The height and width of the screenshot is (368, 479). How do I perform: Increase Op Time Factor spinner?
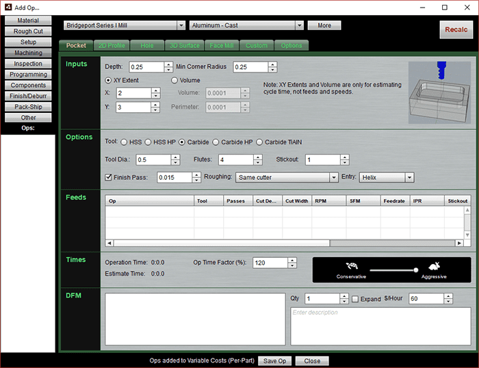pos(292,260)
